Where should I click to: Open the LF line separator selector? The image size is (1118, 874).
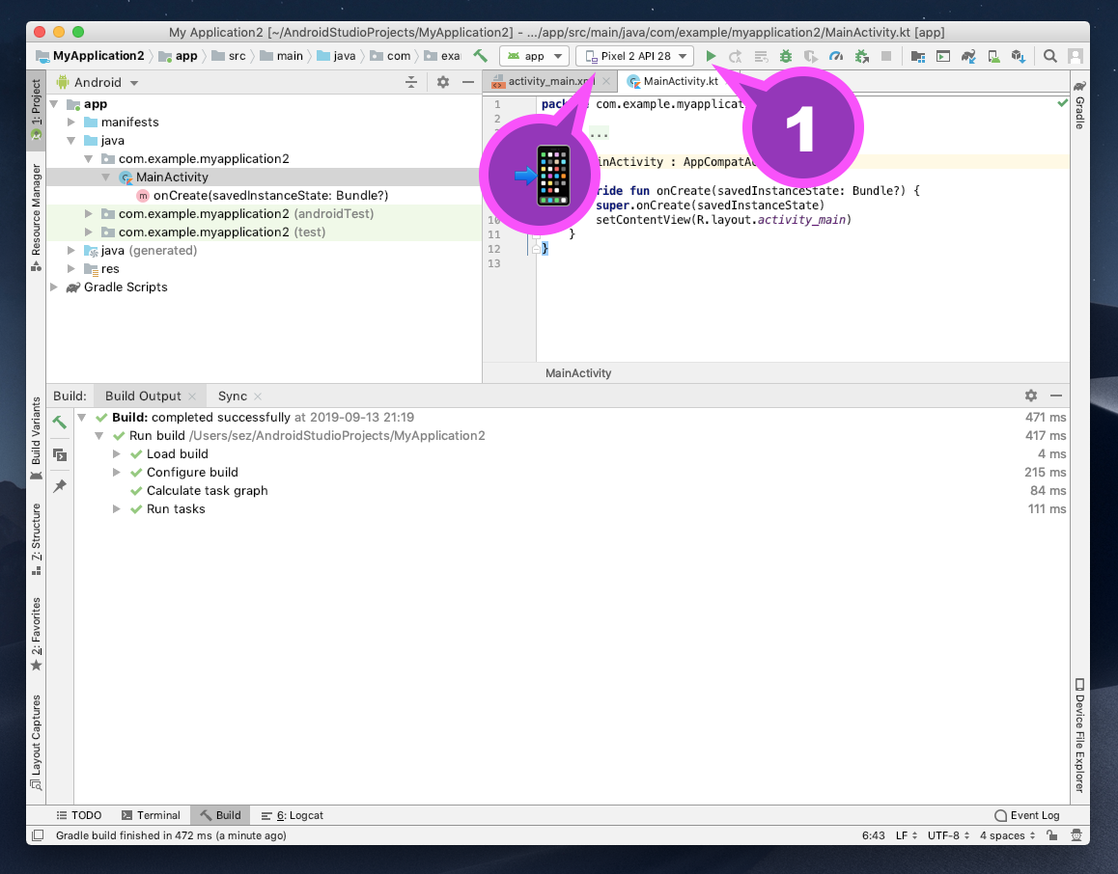(907, 834)
